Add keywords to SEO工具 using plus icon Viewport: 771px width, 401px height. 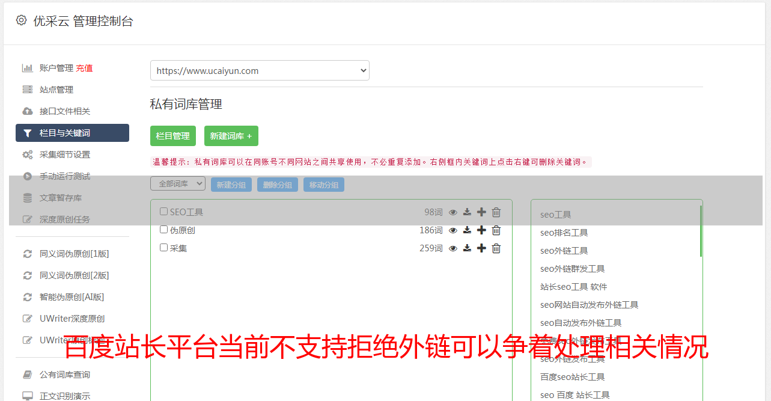(481, 212)
